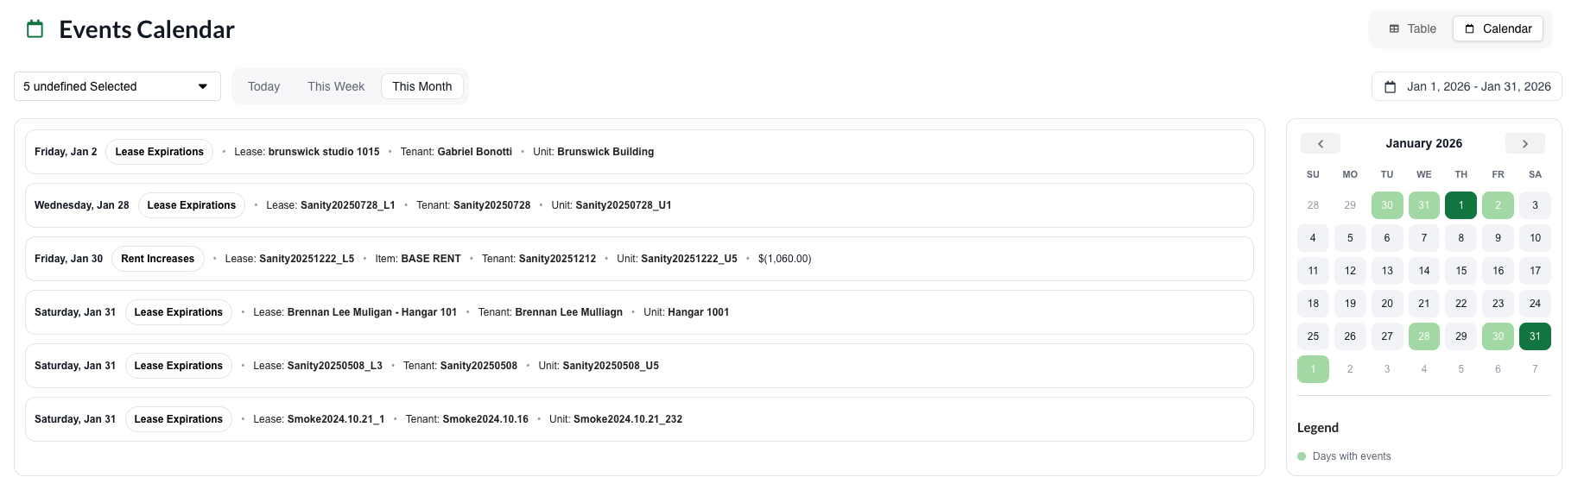The image size is (1584, 496).
Task: Click the Events Calendar page heading
Action: tap(147, 29)
